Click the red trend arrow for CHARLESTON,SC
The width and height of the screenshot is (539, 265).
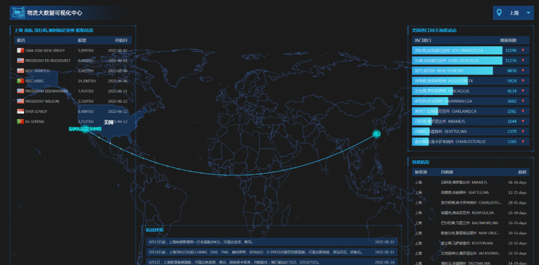pos(523,141)
